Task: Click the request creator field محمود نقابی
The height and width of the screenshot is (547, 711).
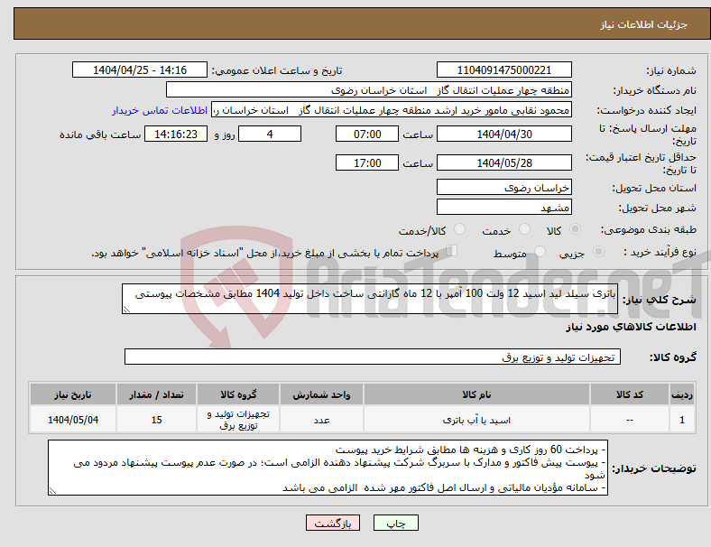Action: (392, 110)
